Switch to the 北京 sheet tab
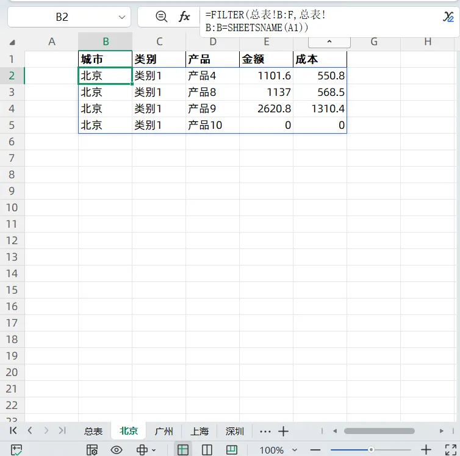This screenshot has height=456, width=460. coord(129,431)
